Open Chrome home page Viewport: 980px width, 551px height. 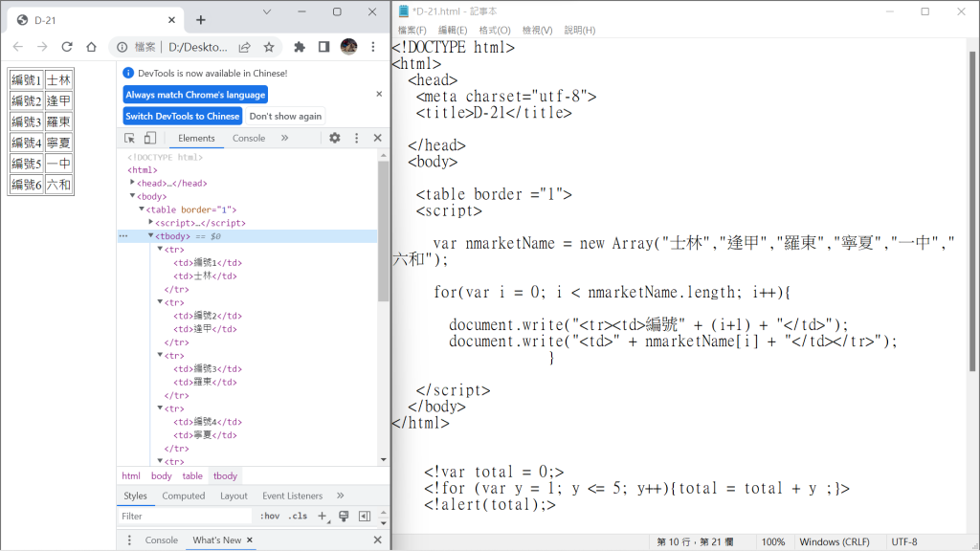coord(91,47)
